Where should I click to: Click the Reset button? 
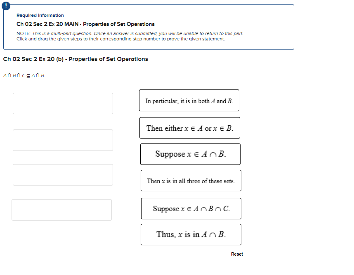[x=237, y=254]
